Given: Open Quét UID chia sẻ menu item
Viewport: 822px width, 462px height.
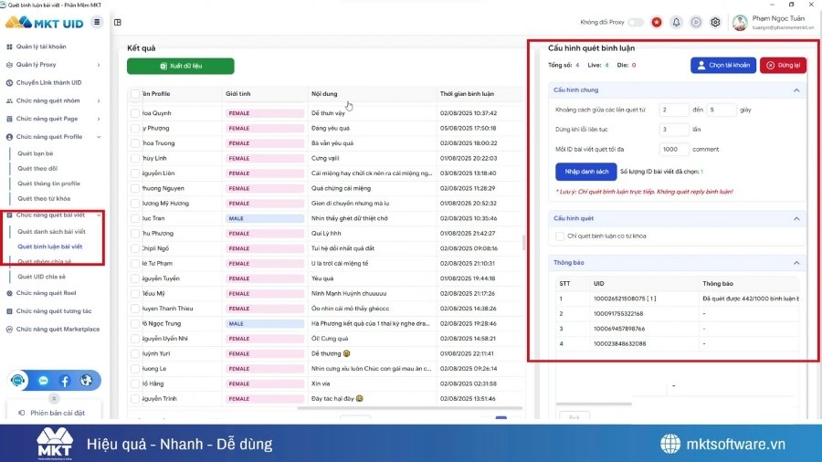Looking at the screenshot, I should click(41, 277).
